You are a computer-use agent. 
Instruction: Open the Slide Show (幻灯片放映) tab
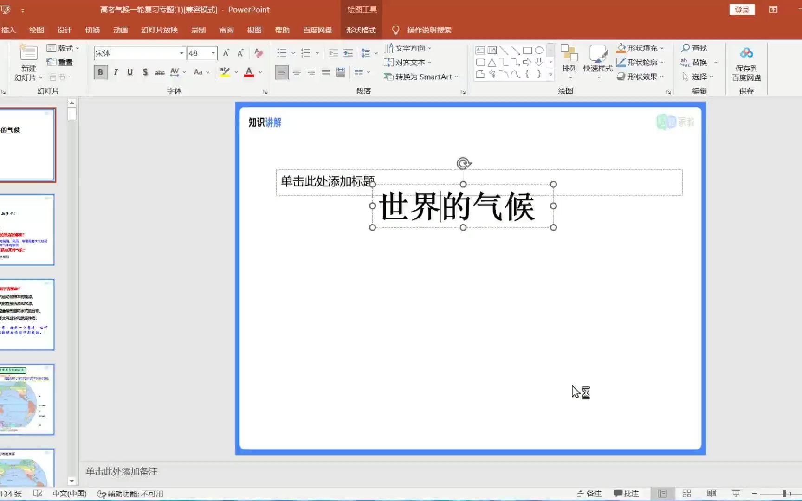pos(159,30)
